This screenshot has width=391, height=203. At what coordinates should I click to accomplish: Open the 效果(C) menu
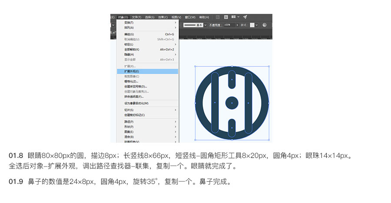tap(163, 17)
